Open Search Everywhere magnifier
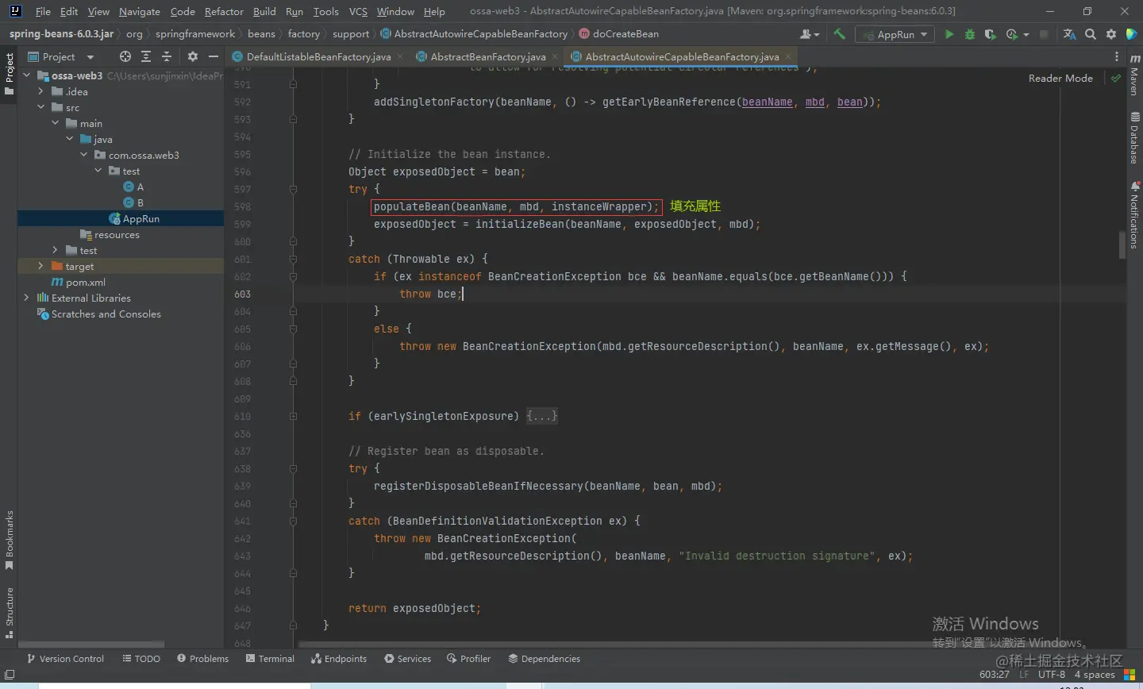This screenshot has width=1143, height=689. (x=1091, y=34)
